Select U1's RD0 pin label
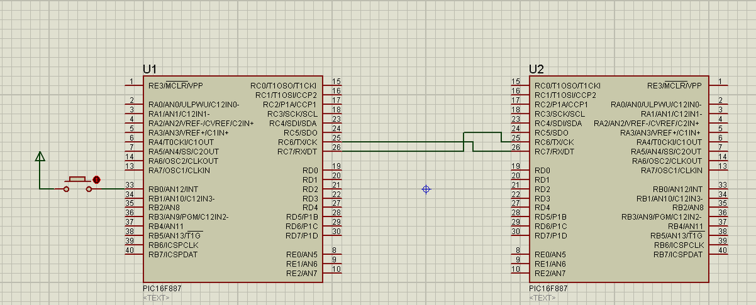The image size is (756, 305). point(310,170)
